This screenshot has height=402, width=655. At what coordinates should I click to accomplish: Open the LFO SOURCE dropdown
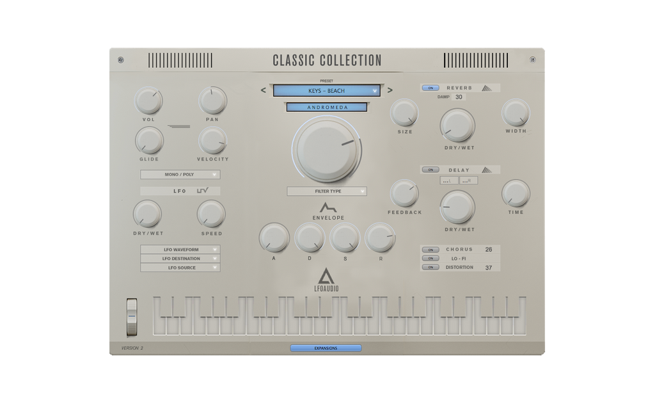coord(180,268)
